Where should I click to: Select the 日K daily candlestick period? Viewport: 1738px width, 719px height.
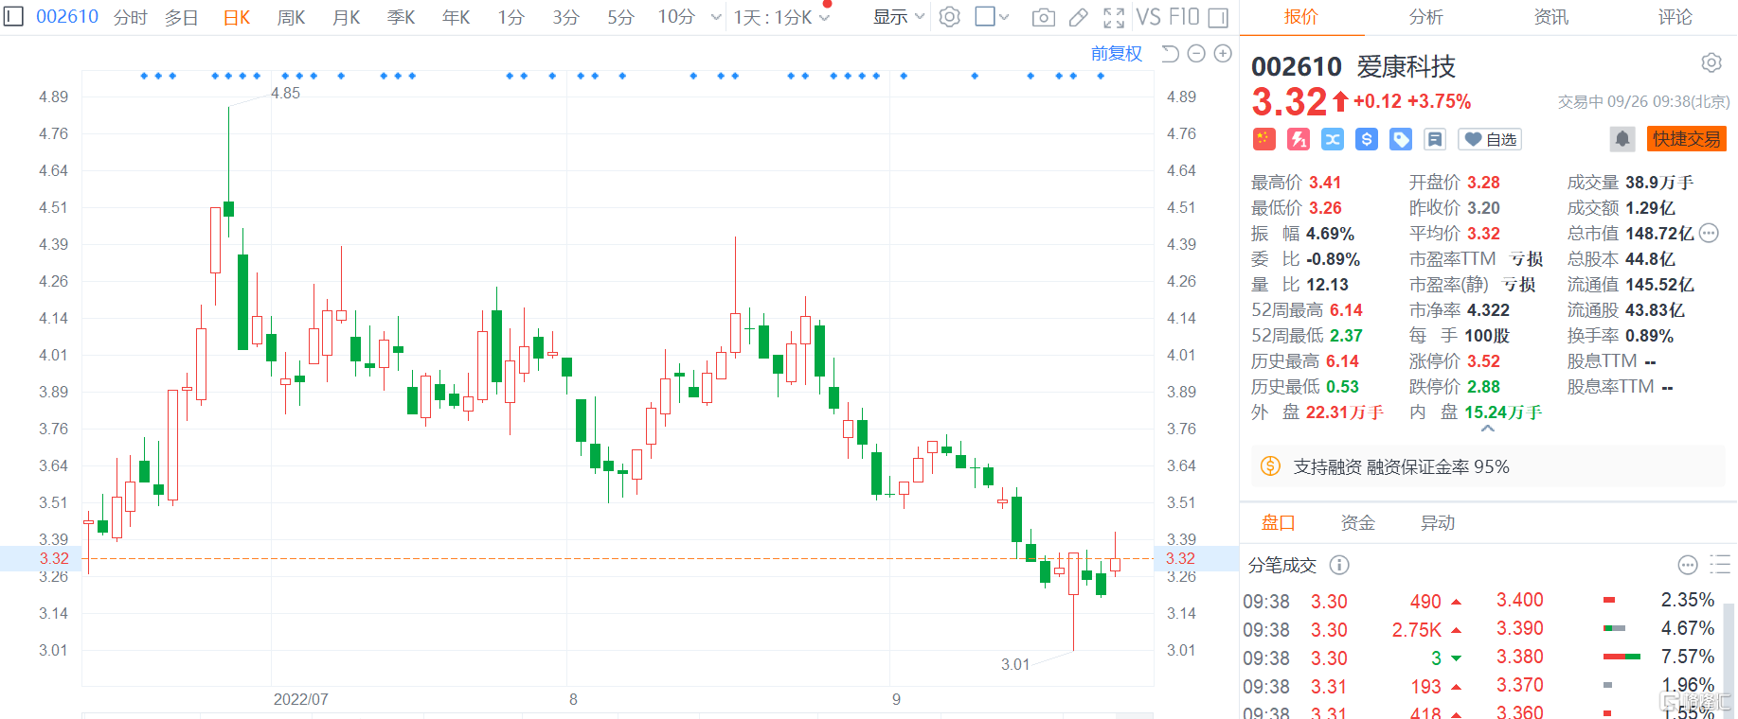click(236, 17)
